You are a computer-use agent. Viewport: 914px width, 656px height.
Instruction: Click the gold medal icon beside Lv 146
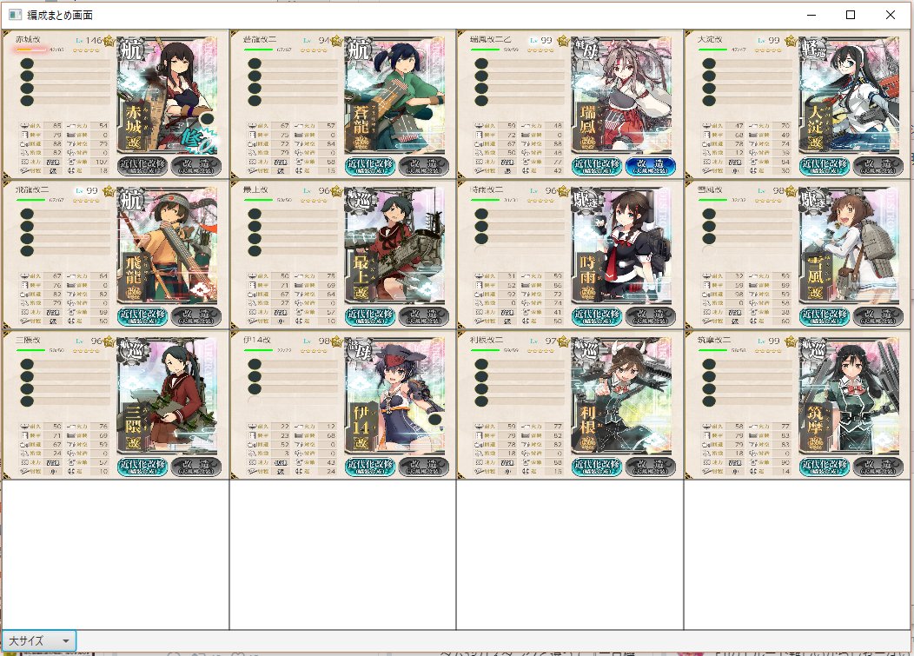click(109, 40)
